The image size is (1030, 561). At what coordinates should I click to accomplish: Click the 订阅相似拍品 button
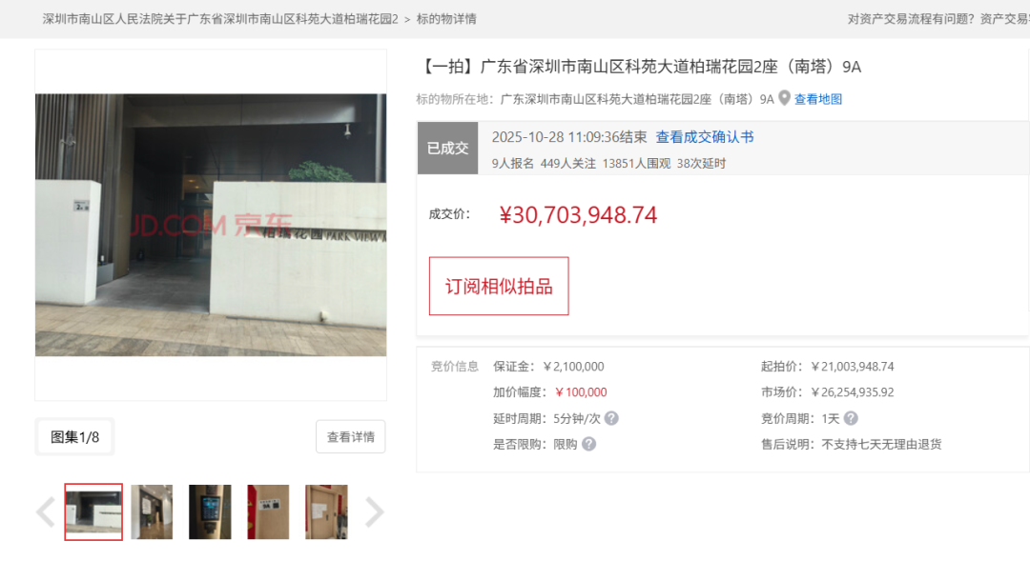coord(499,286)
